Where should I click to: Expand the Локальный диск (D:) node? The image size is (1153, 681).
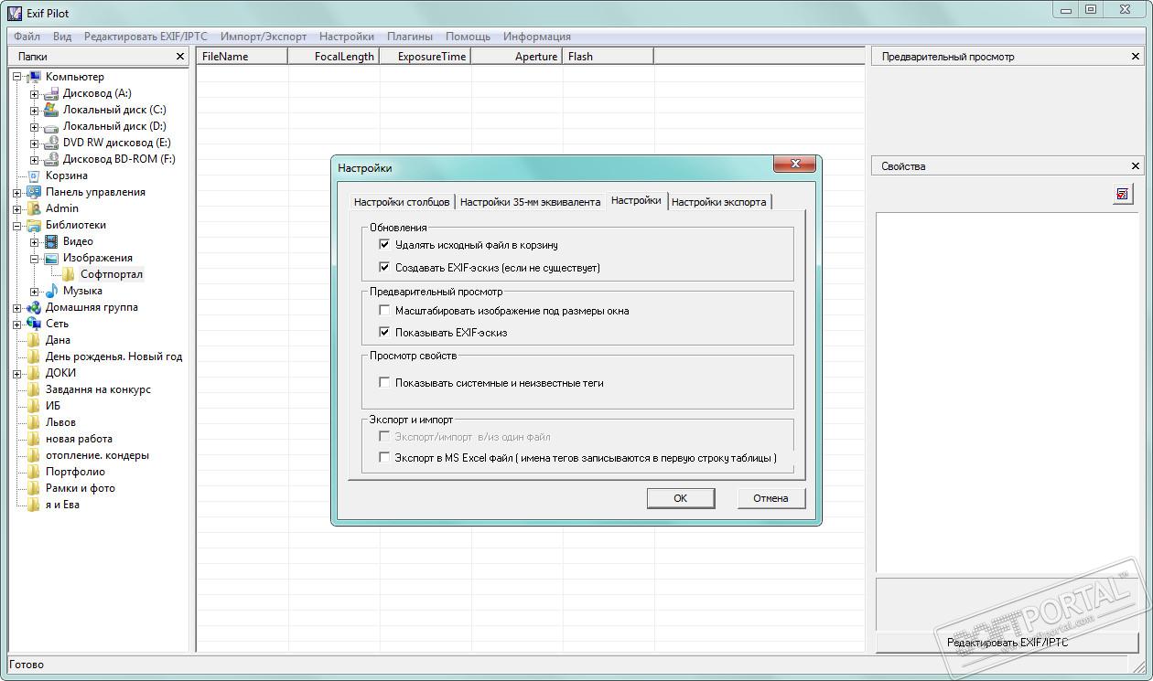(x=34, y=126)
